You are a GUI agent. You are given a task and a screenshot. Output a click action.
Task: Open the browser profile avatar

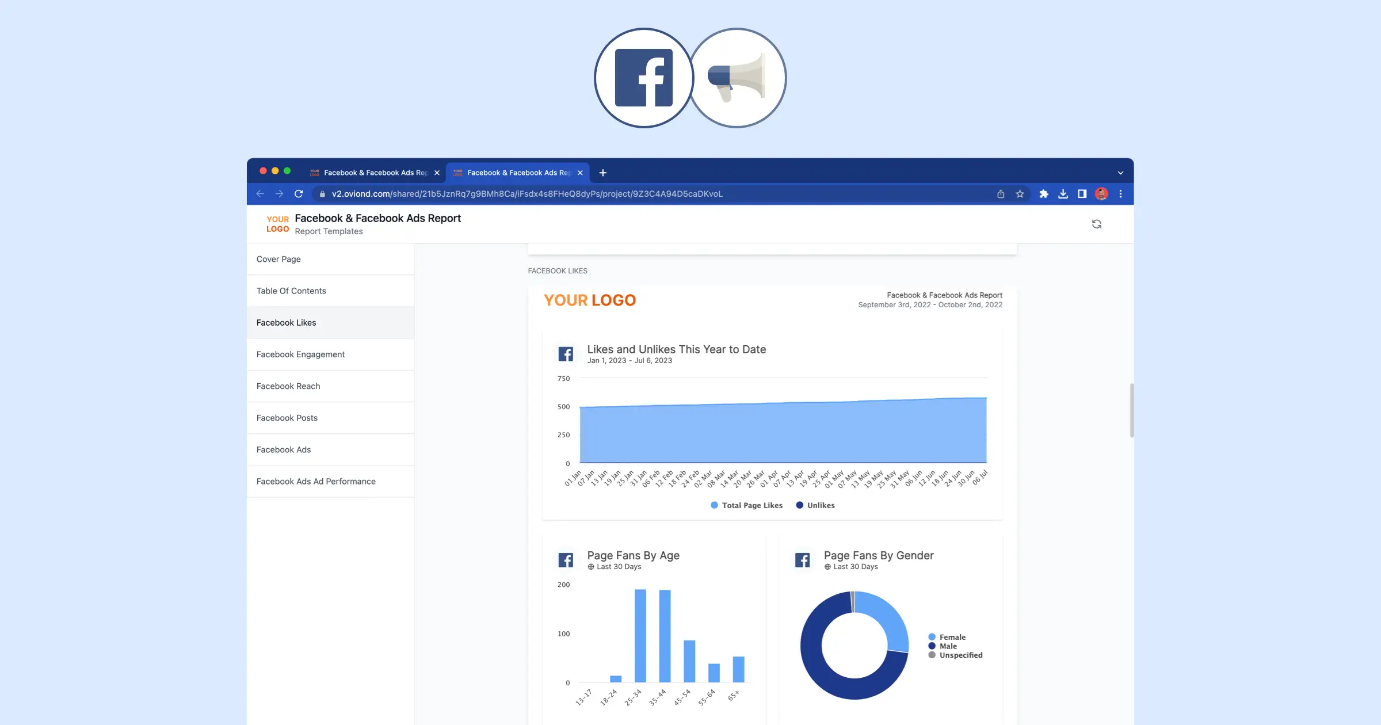pyautogui.click(x=1101, y=194)
